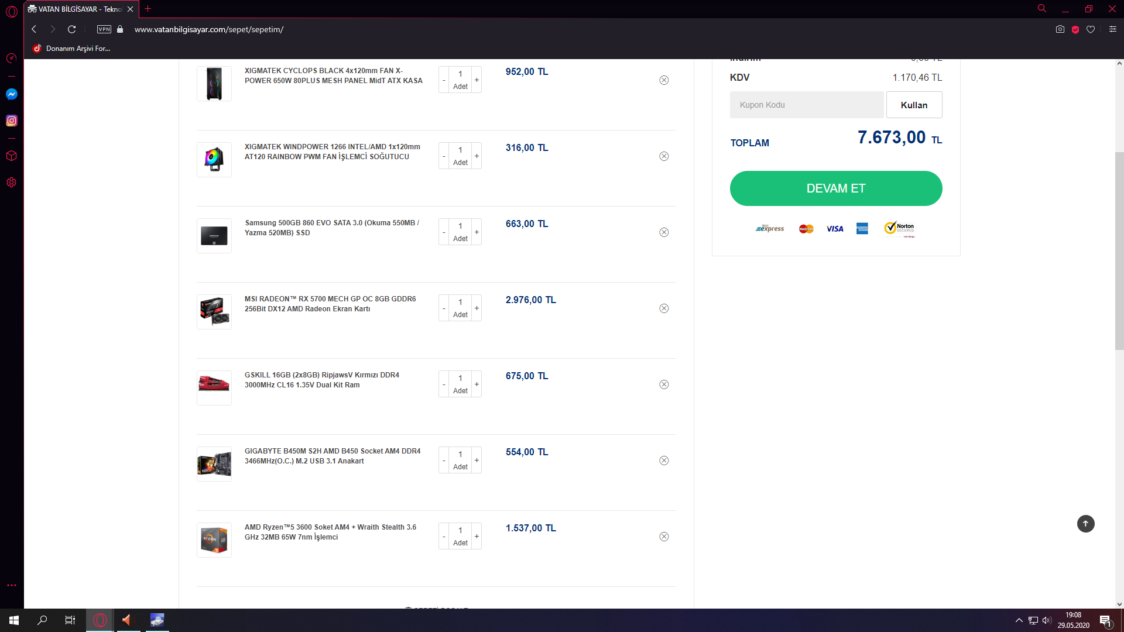The image size is (1124, 632).
Task: Increase quantity of Samsung 860 EVO SSD
Action: coord(477,232)
